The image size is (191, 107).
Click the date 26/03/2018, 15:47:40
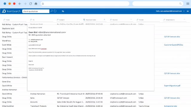click(x=94, y=102)
